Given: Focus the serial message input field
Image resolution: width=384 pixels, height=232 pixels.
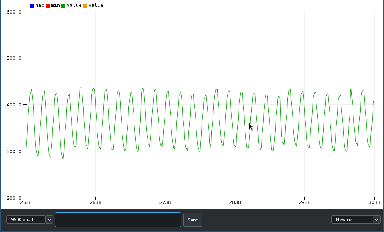Looking at the screenshot, I should [x=118, y=220].
